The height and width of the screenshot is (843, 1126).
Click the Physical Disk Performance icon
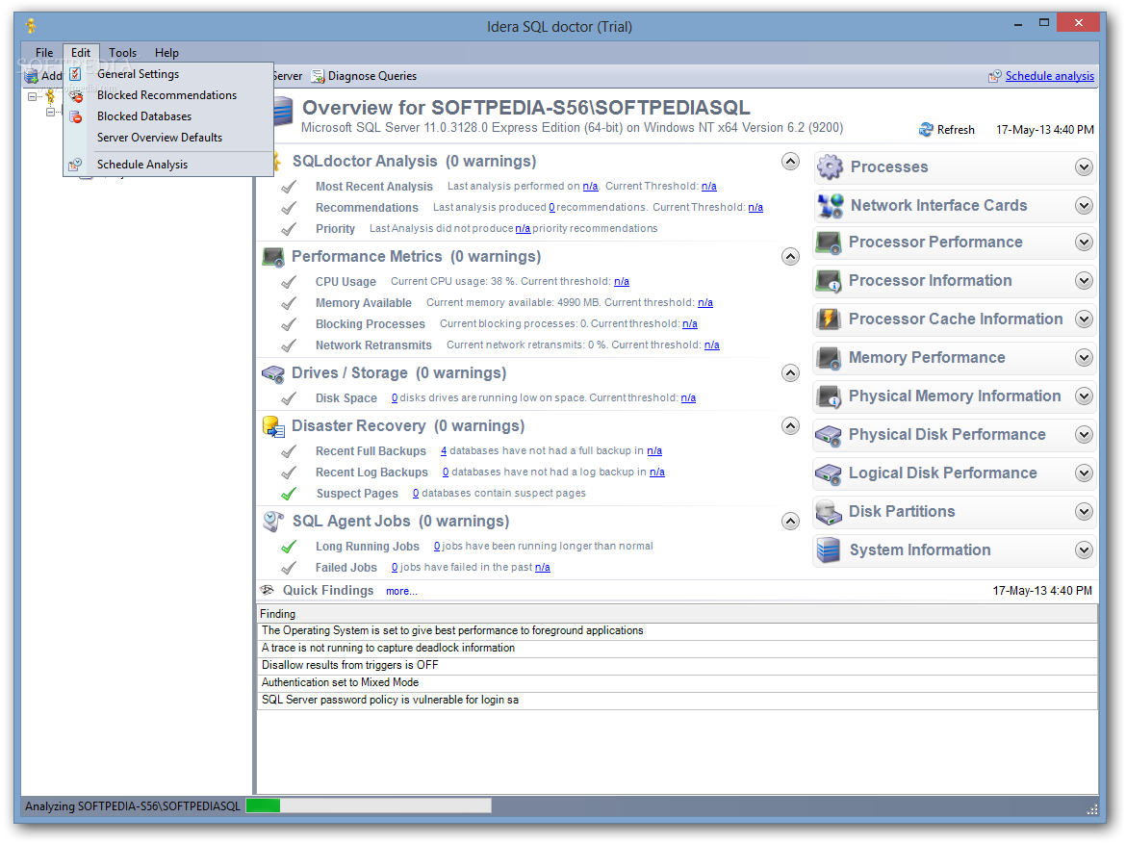(829, 434)
